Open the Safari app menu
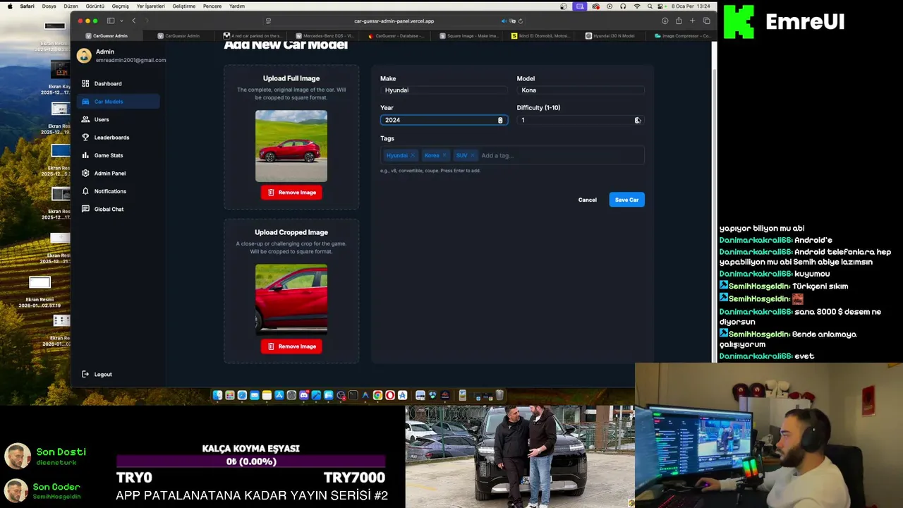The image size is (903, 508). (27, 6)
